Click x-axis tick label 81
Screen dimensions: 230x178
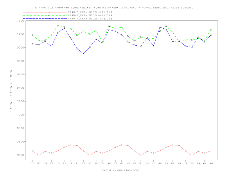[205, 163]
